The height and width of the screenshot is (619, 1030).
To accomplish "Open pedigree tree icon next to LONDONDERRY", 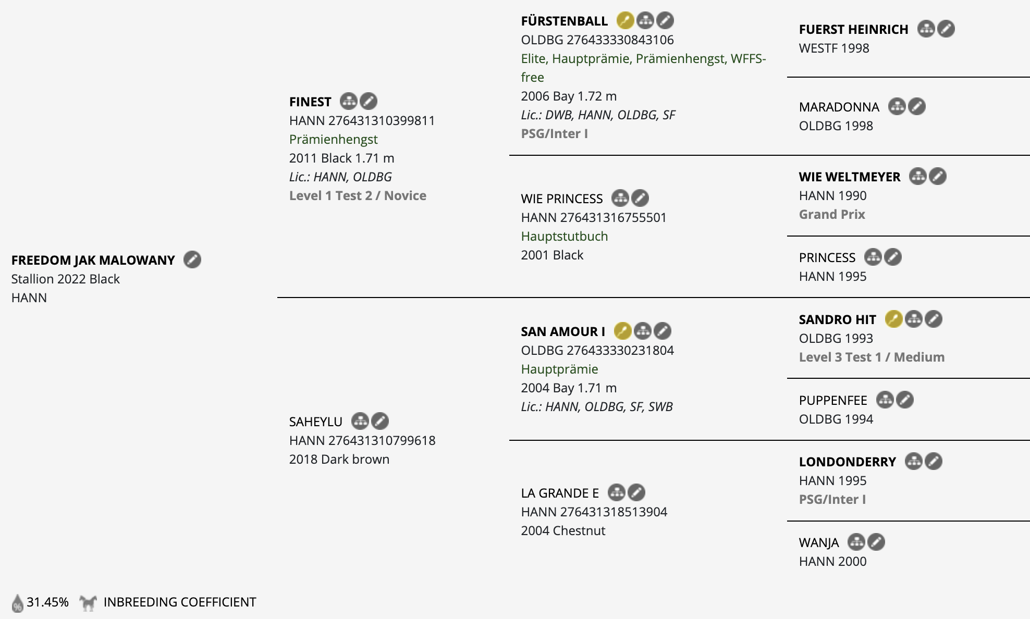I will pyautogui.click(x=914, y=461).
